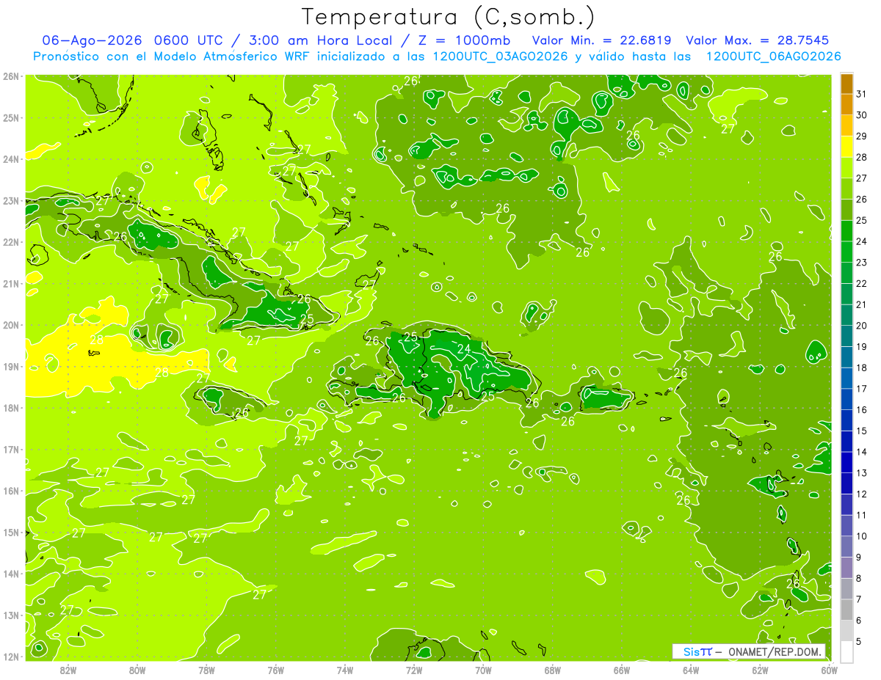Click the colorbar label '29'
The image size is (881, 680).
[x=862, y=136]
